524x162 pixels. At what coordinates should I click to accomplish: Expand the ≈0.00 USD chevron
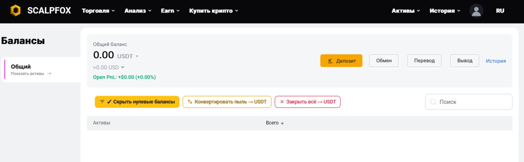click(x=123, y=67)
